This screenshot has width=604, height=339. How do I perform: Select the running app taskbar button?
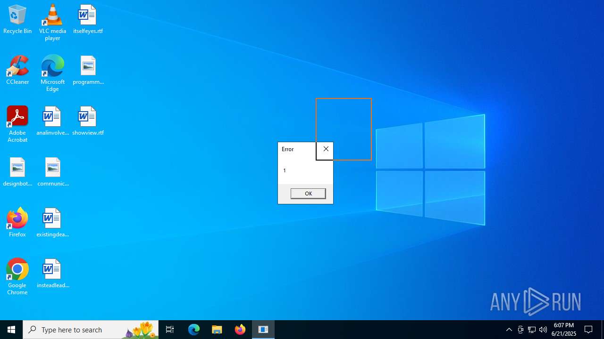pyautogui.click(x=263, y=330)
